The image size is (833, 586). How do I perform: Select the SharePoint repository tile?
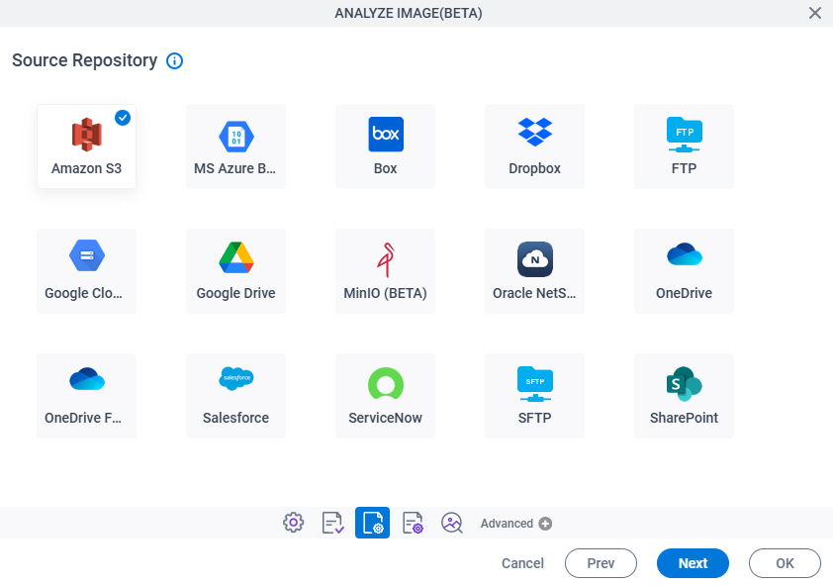click(x=684, y=396)
